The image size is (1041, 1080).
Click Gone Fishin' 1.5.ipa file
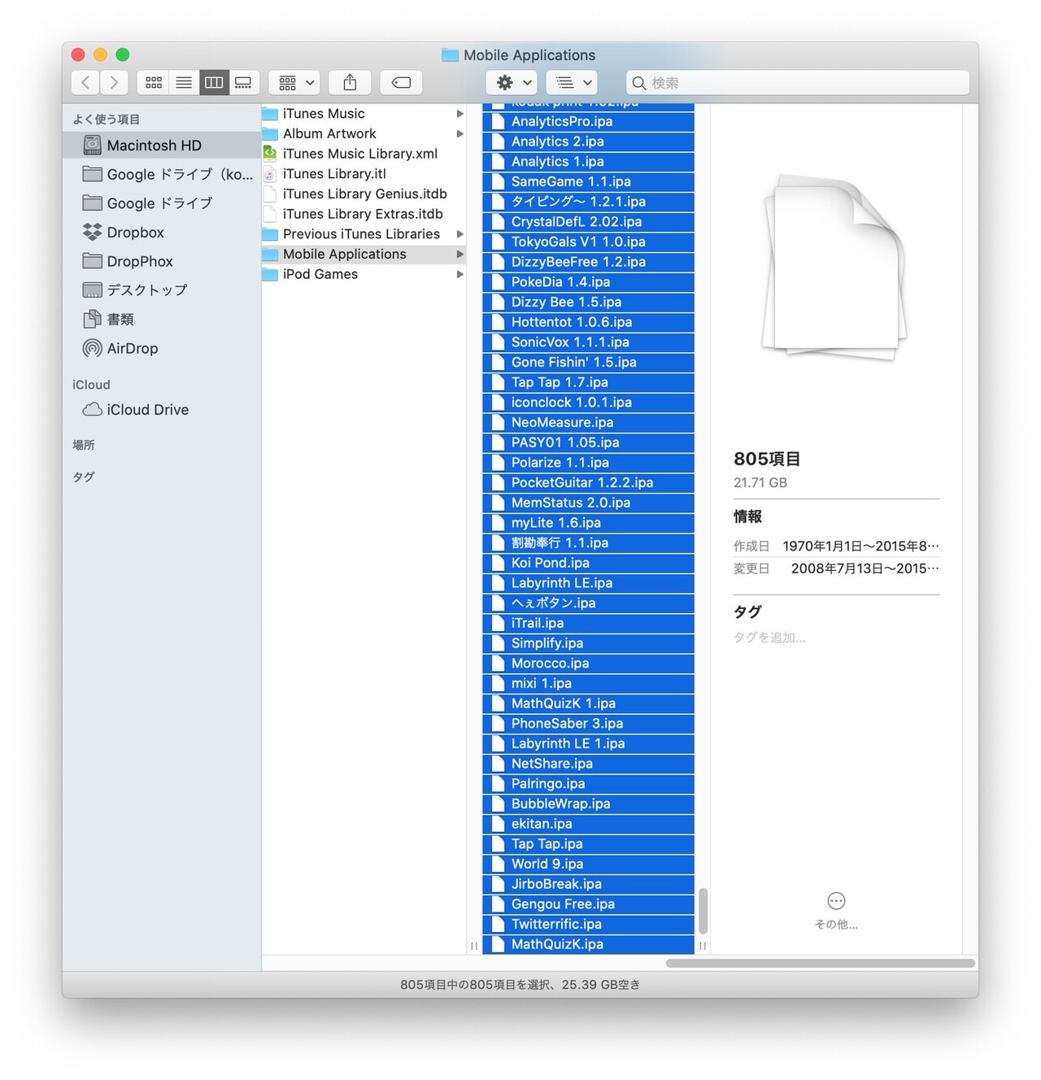[588, 362]
